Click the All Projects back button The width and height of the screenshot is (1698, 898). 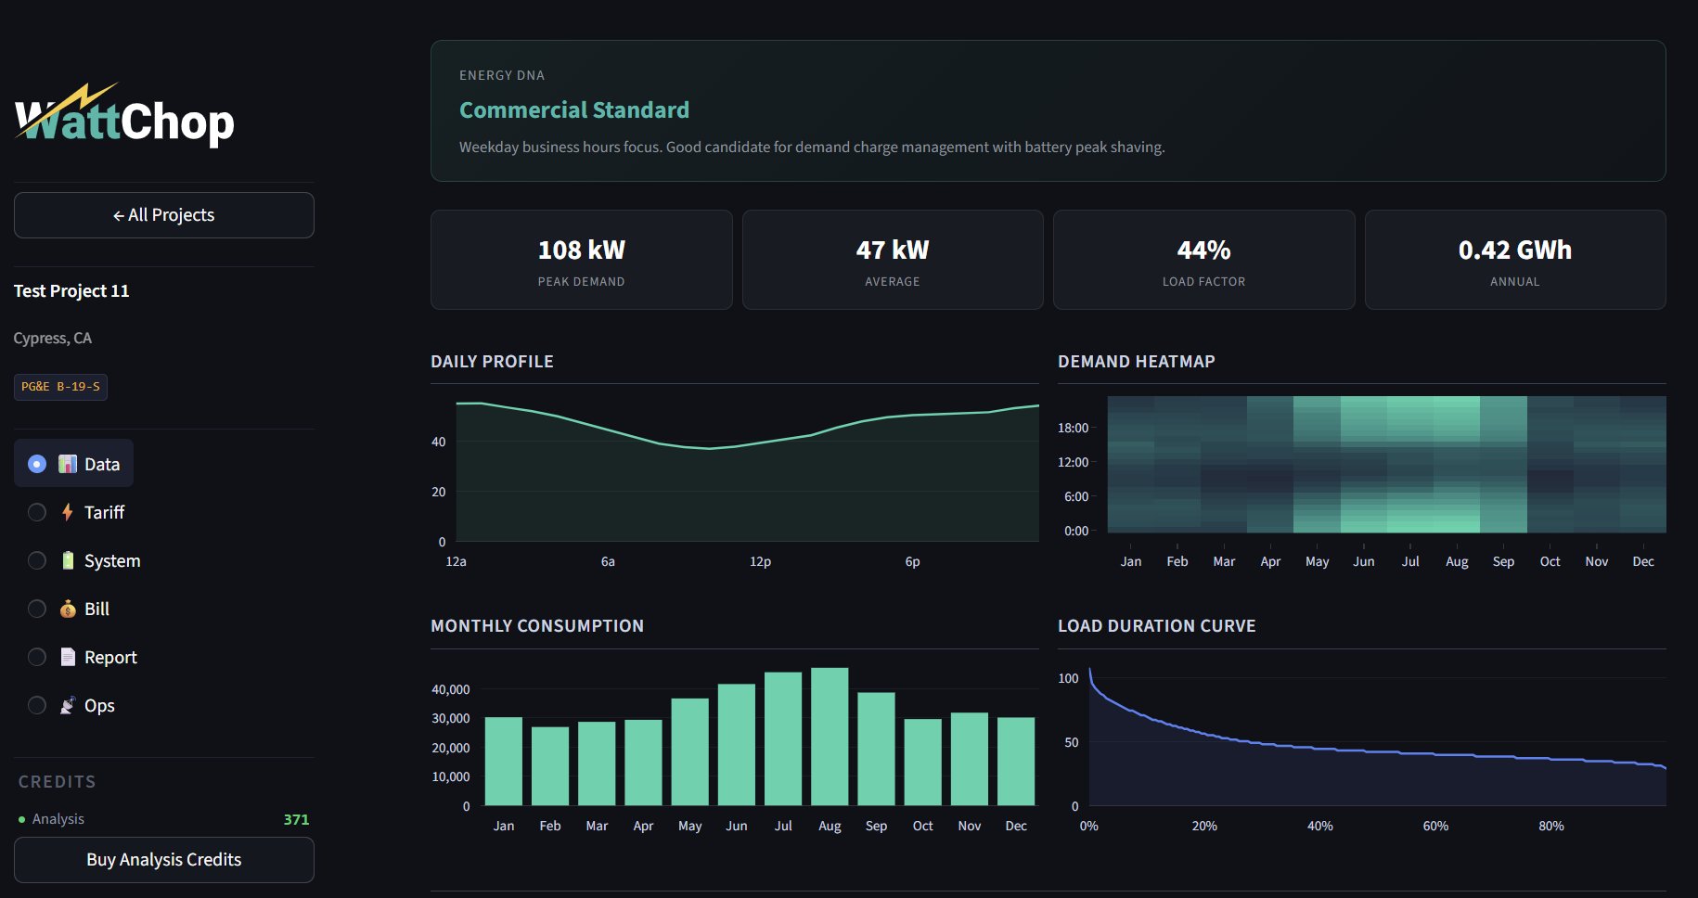[163, 214]
